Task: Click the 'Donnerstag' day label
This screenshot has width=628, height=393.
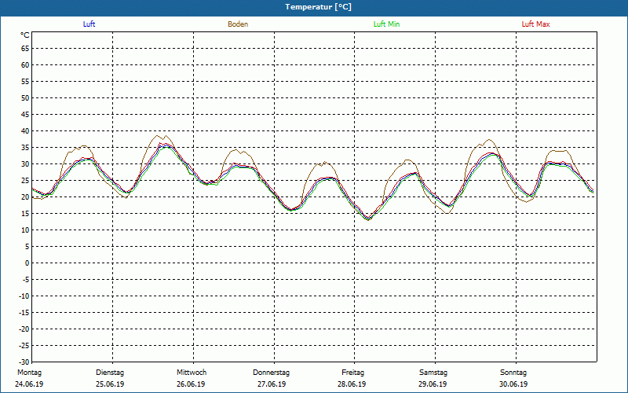Action: pyautogui.click(x=271, y=373)
